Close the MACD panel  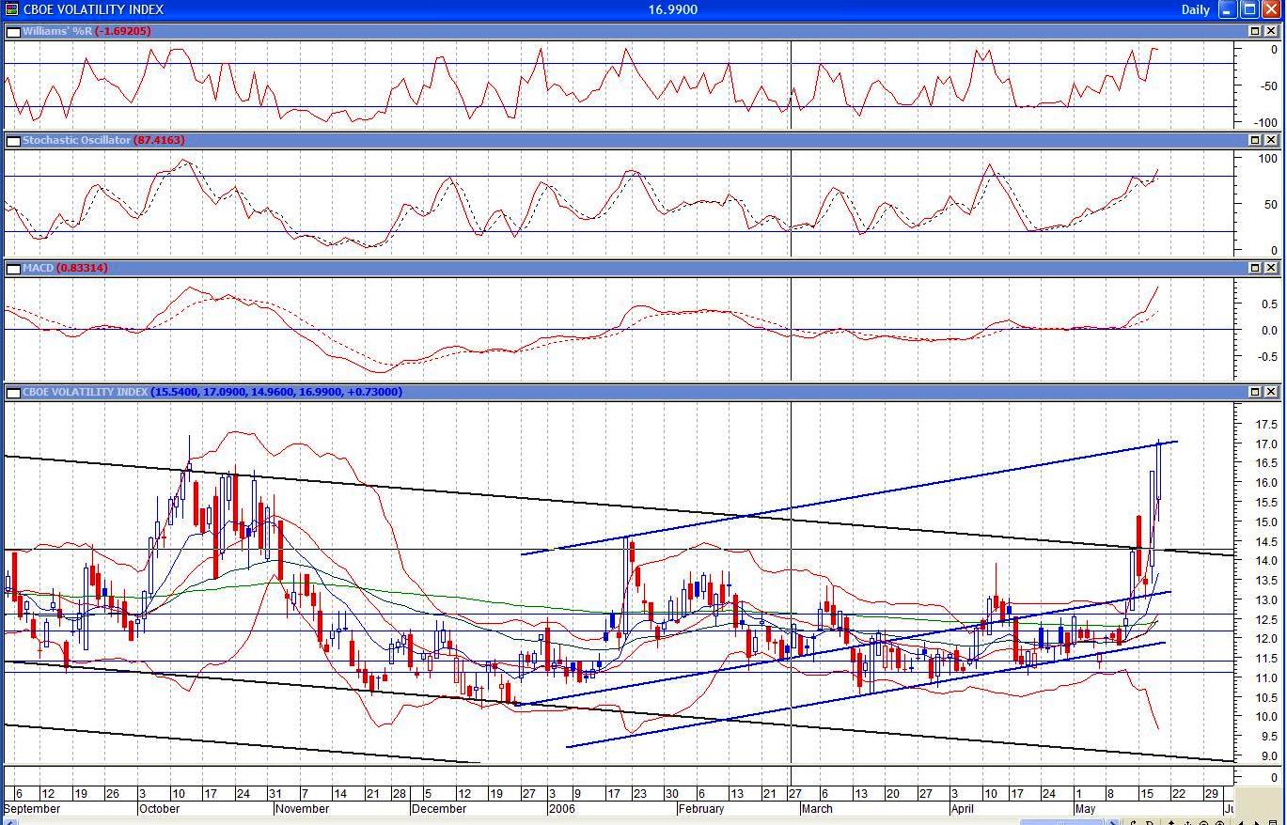(1271, 269)
